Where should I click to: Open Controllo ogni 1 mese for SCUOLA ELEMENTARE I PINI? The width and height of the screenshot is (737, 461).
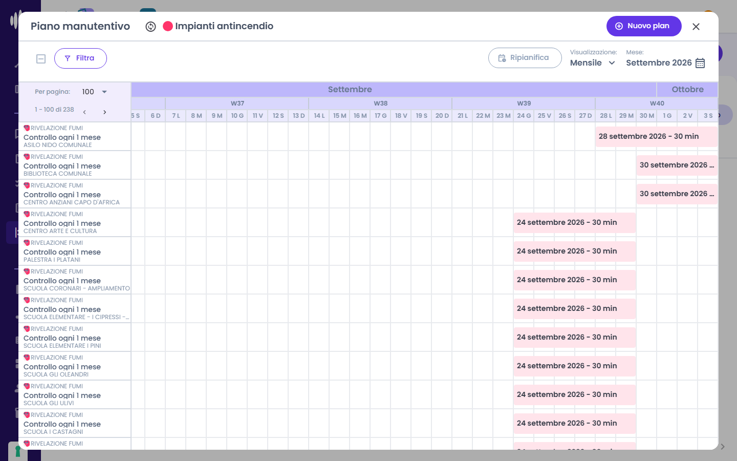click(x=62, y=338)
